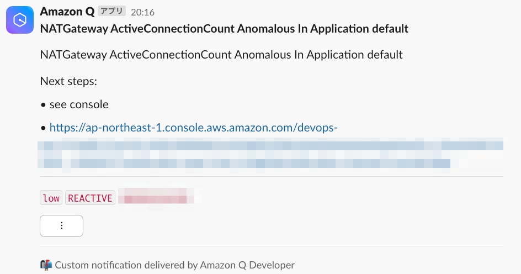Click the Amazon Q app avatar icon
Screen dimensions: 521x274
(20, 20)
